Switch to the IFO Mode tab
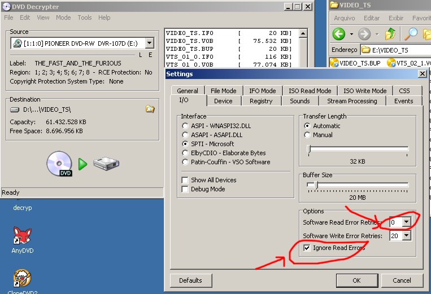Image resolution: width=431 pixels, height=294 pixels. [262, 91]
